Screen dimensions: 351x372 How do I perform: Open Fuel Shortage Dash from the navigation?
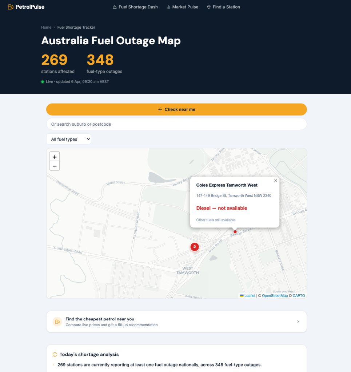(135, 7)
